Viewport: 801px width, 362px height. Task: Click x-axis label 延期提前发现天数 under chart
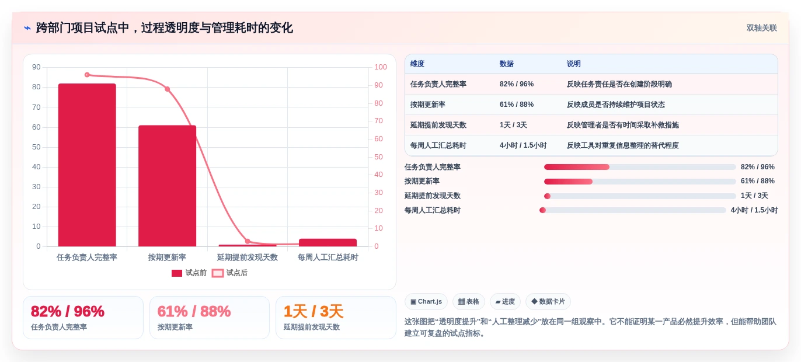click(x=248, y=257)
